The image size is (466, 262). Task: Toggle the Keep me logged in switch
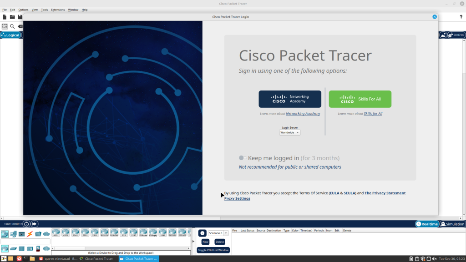point(243,158)
